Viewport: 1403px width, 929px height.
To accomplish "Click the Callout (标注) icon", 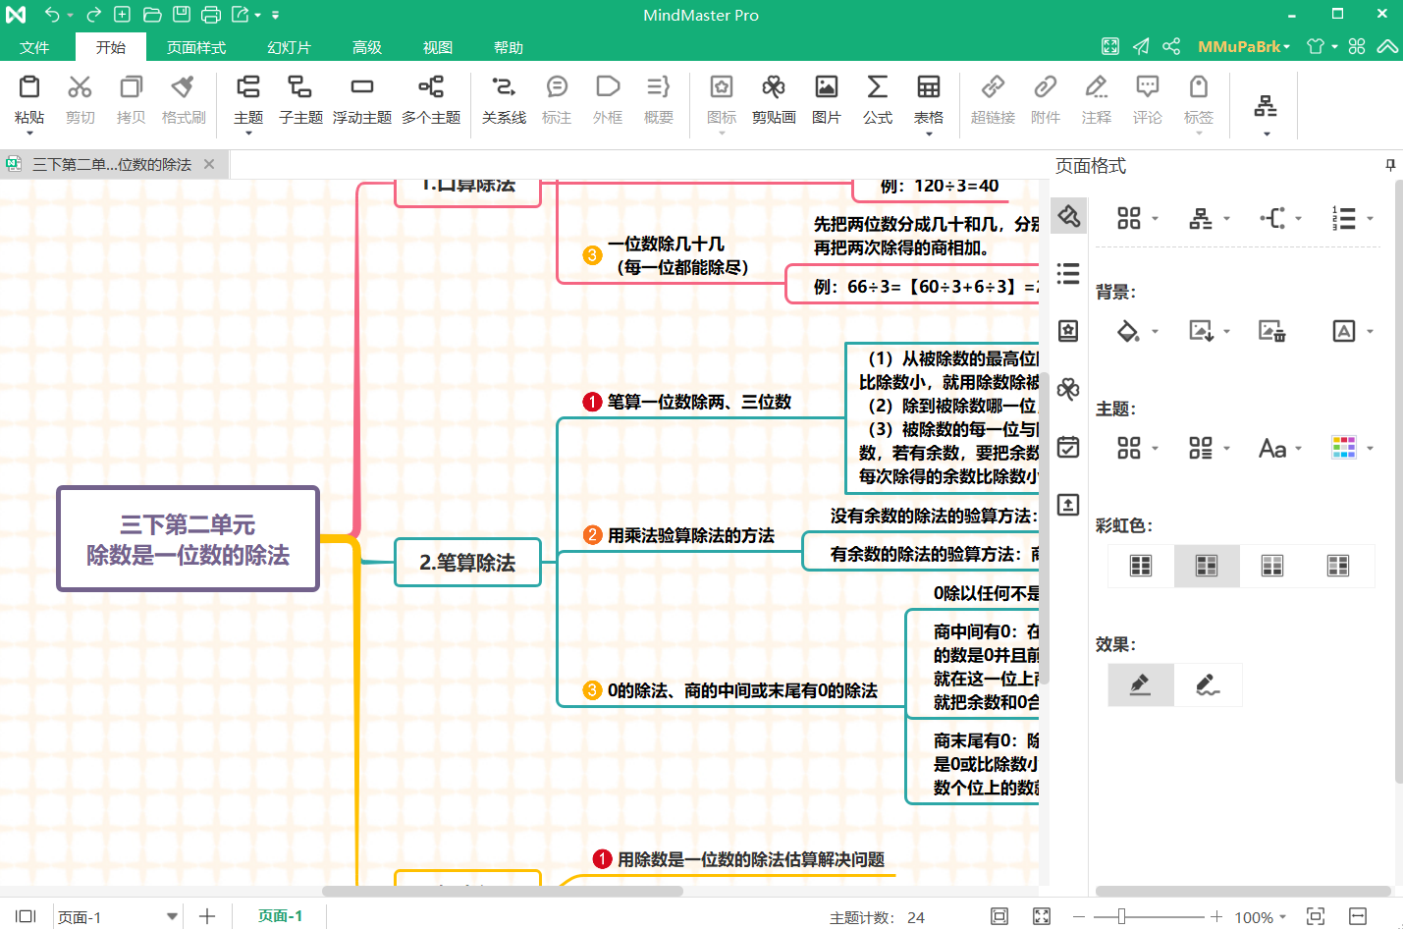I will pyautogui.click(x=557, y=87).
